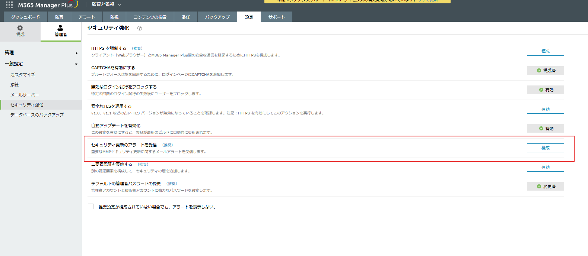Open the apps grid launcher icon
This screenshot has width=588, height=256.
click(9, 5)
